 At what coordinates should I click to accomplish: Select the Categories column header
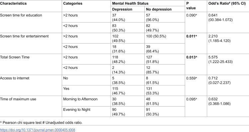tap(73, 4)
